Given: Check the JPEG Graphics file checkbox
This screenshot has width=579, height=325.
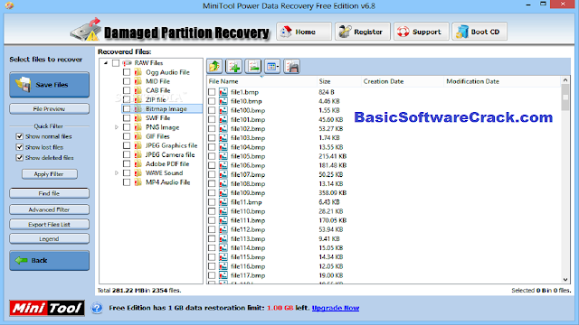Looking at the screenshot, I should pyautogui.click(x=127, y=145).
